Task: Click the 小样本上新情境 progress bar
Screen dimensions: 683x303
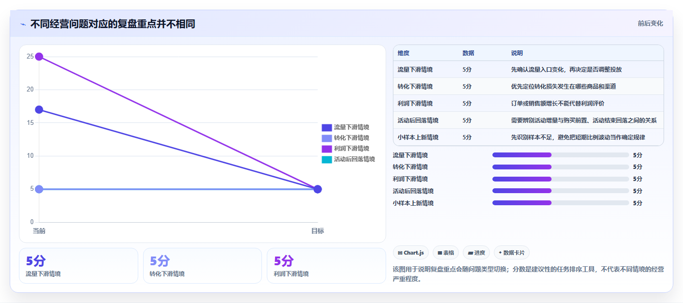Action: (x=561, y=203)
